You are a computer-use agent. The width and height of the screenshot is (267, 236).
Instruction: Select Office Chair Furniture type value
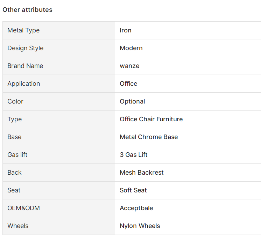point(151,119)
